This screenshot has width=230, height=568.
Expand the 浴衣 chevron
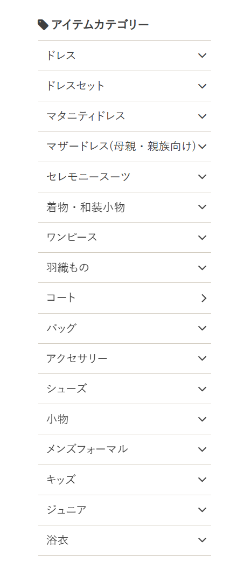click(203, 540)
